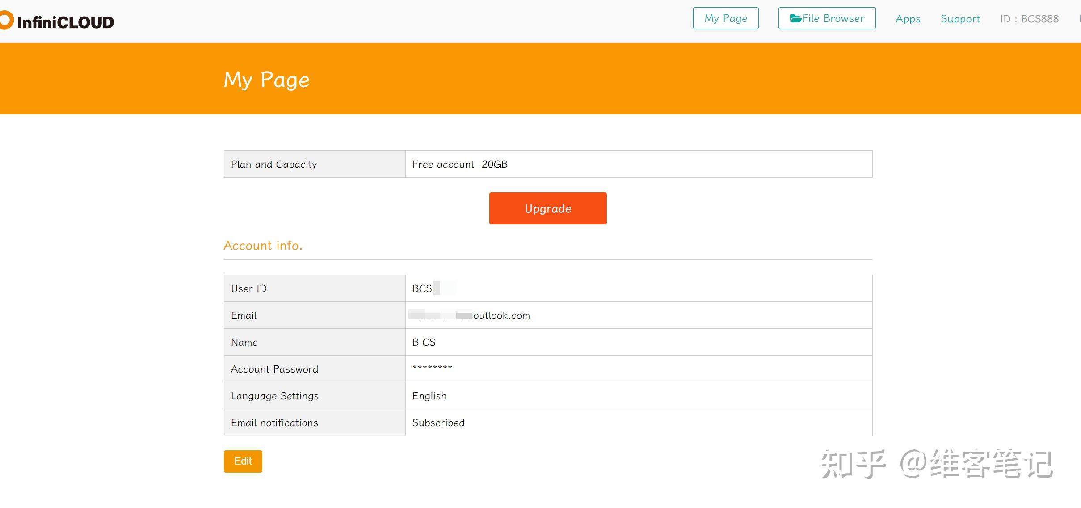Click the InfiniCLOUD logo icon

5,19
